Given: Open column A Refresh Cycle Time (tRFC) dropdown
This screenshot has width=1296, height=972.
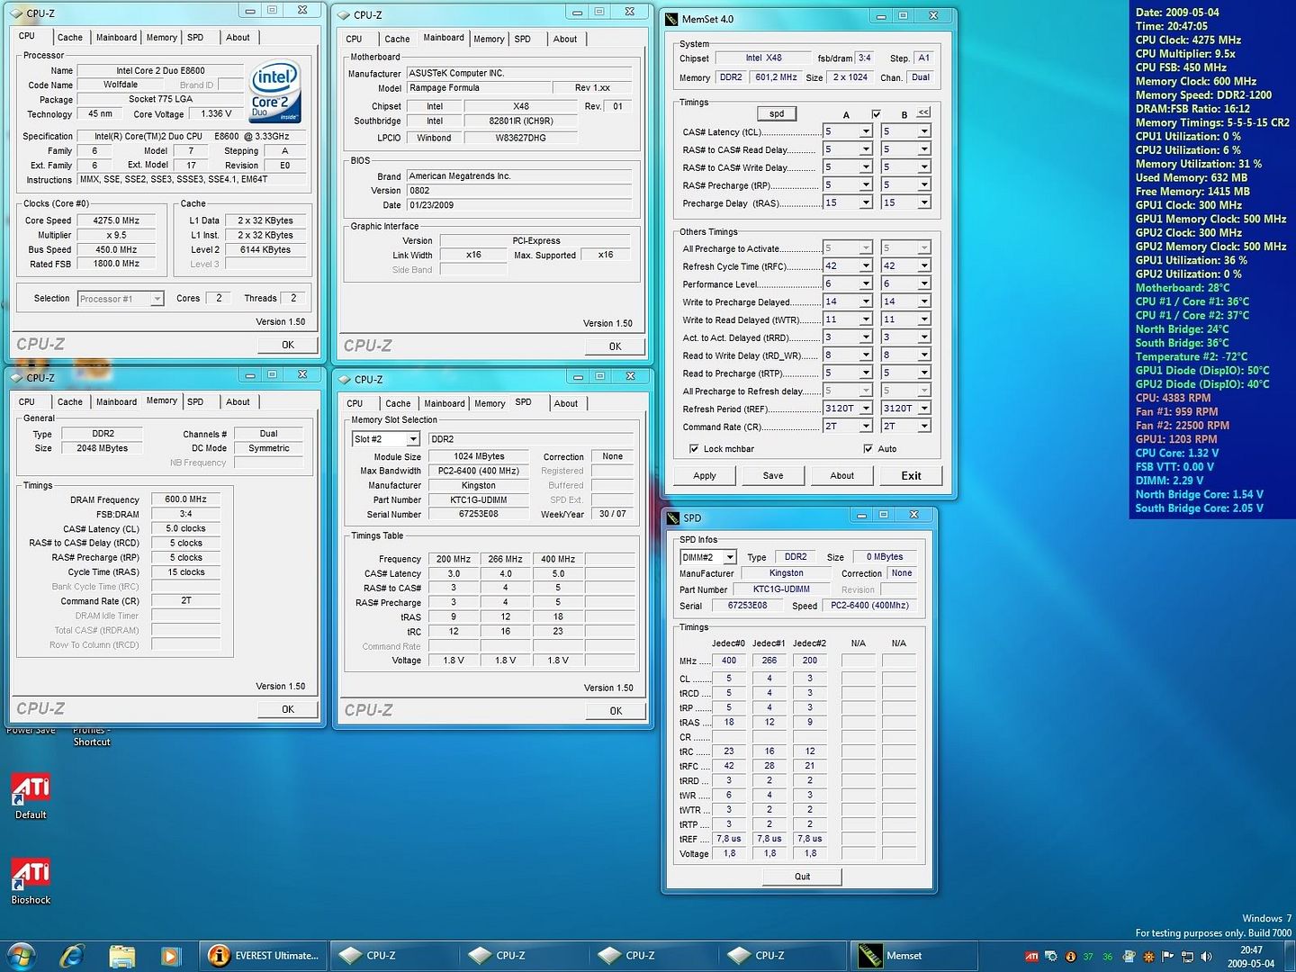Looking at the screenshot, I should click(866, 265).
